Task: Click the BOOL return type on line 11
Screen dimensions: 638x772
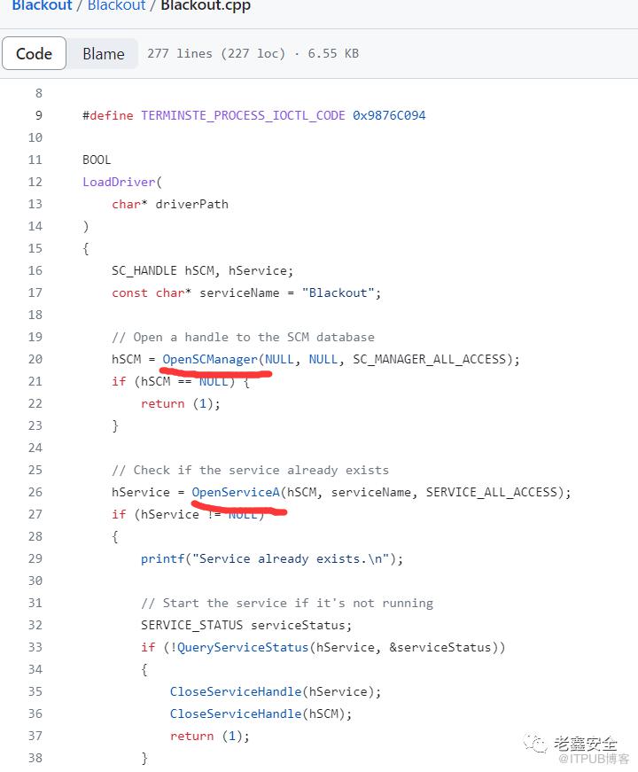Action: pos(97,160)
